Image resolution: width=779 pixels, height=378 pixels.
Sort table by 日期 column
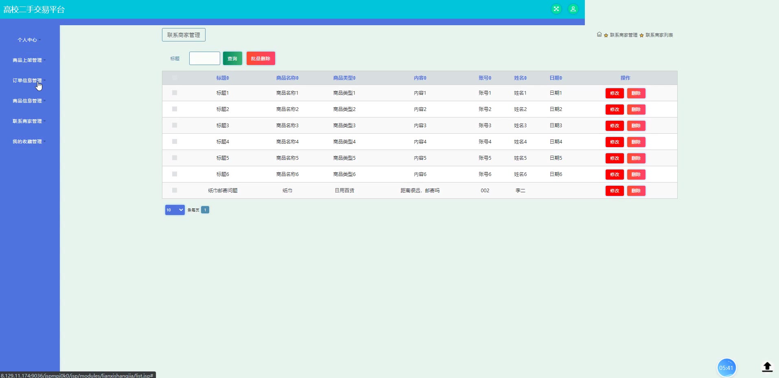(x=556, y=78)
